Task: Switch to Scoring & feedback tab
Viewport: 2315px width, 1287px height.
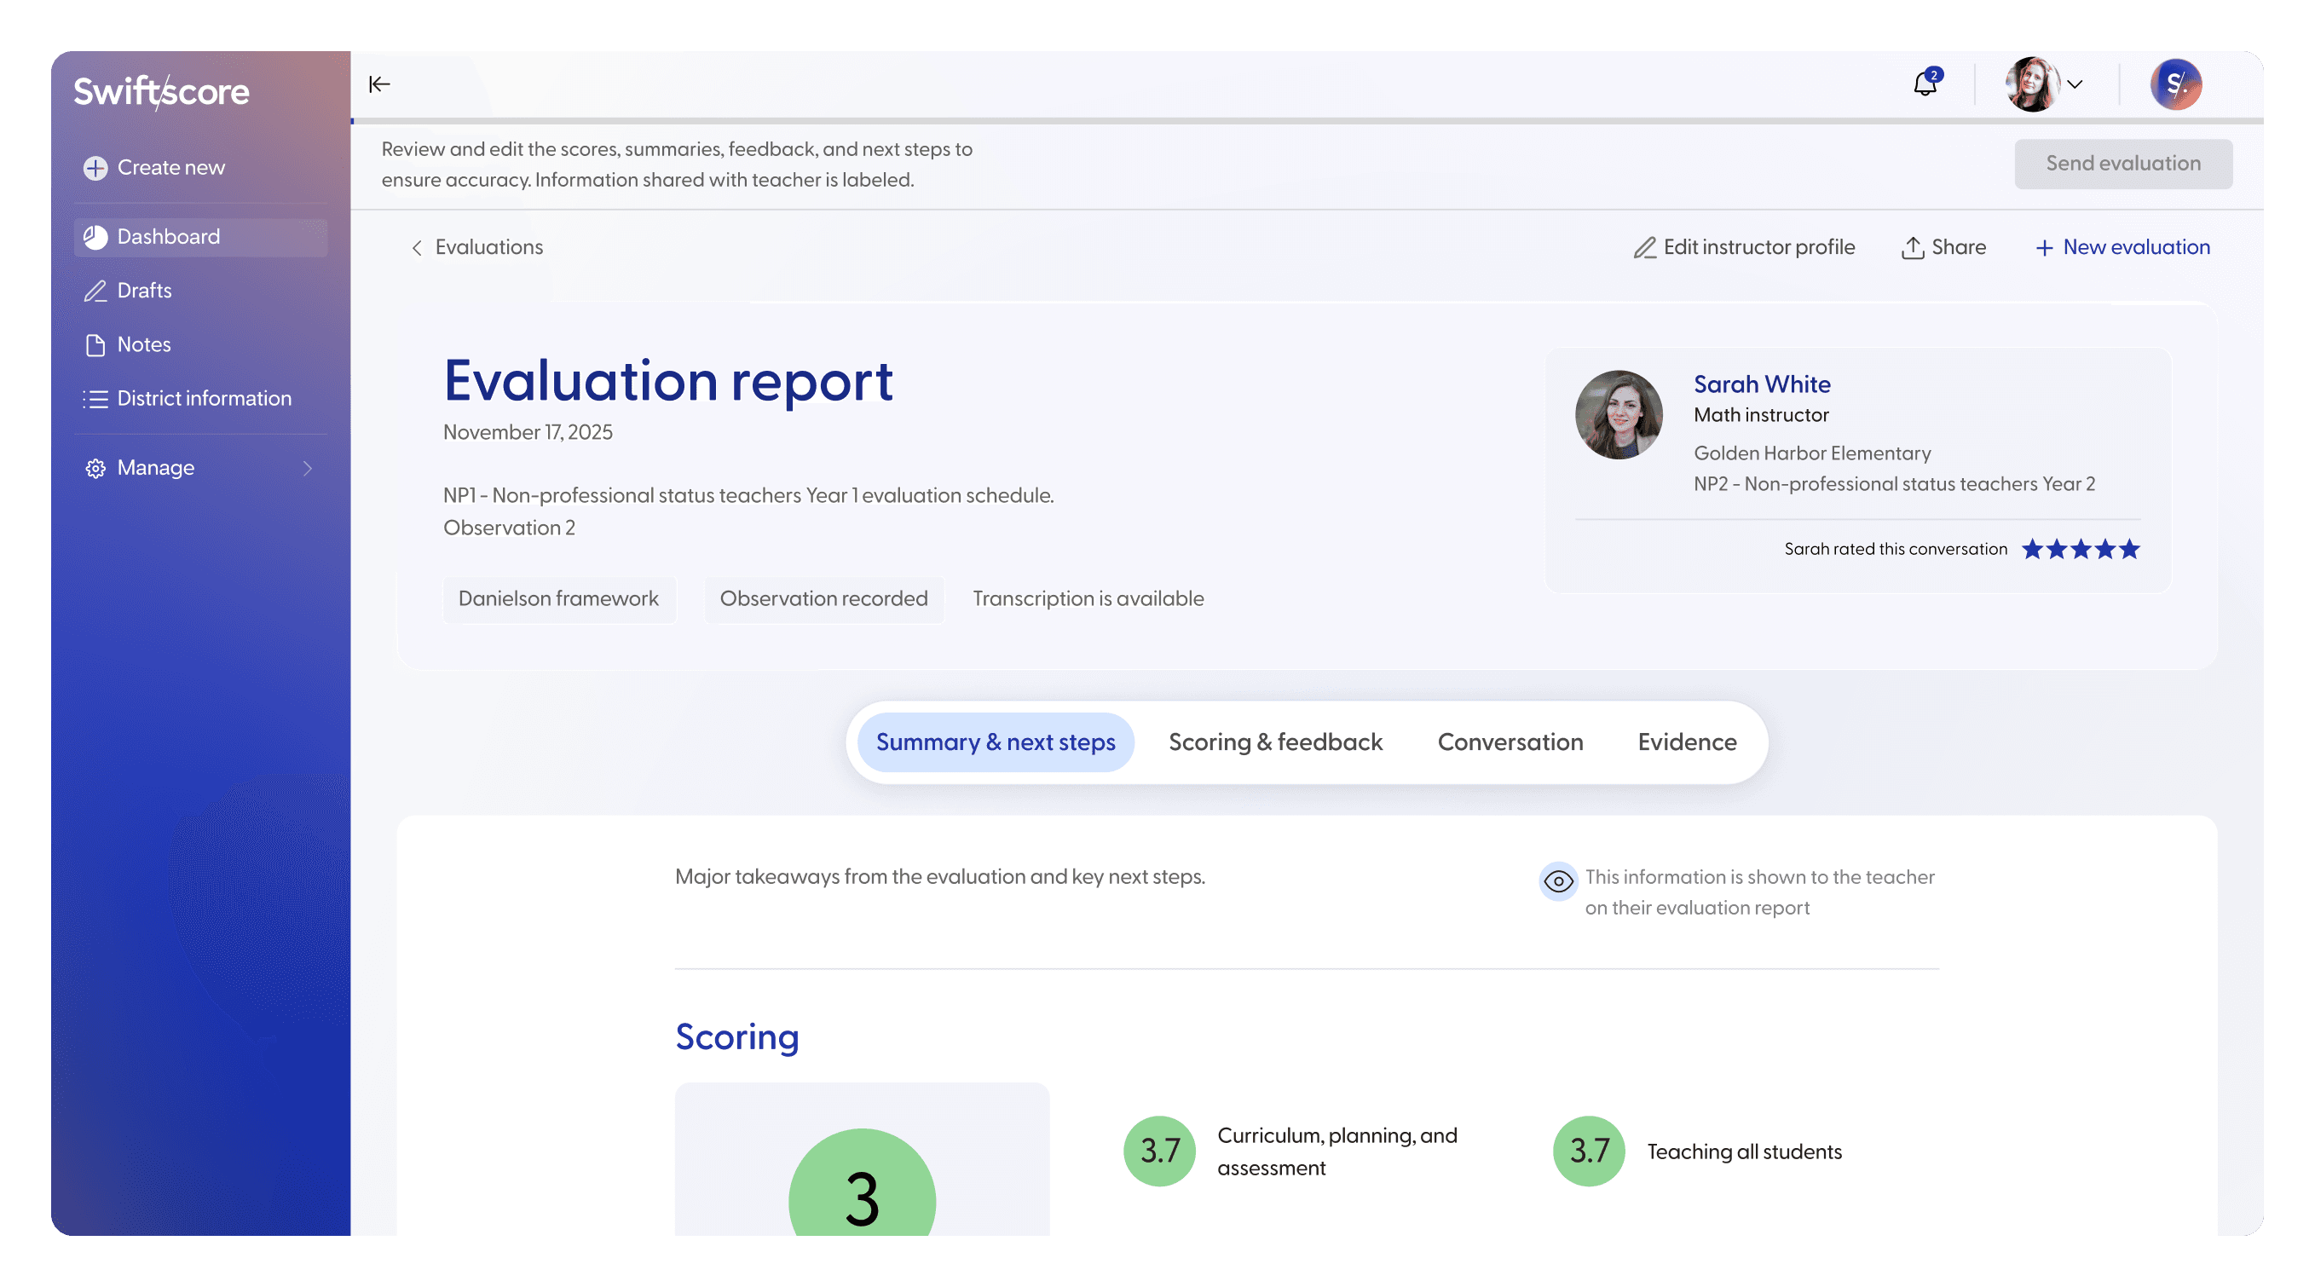Action: (x=1274, y=742)
